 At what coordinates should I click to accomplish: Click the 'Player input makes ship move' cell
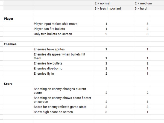pyautogui.click(x=63, y=24)
